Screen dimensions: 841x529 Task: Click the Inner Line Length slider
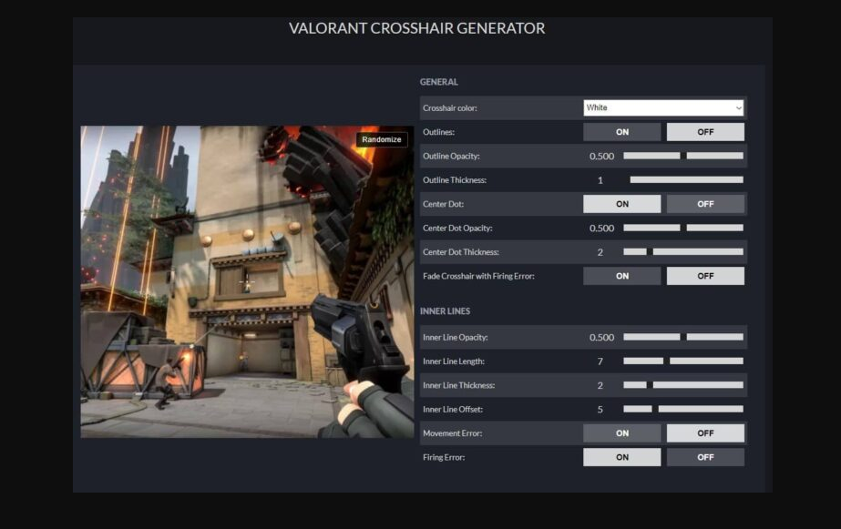(x=683, y=361)
